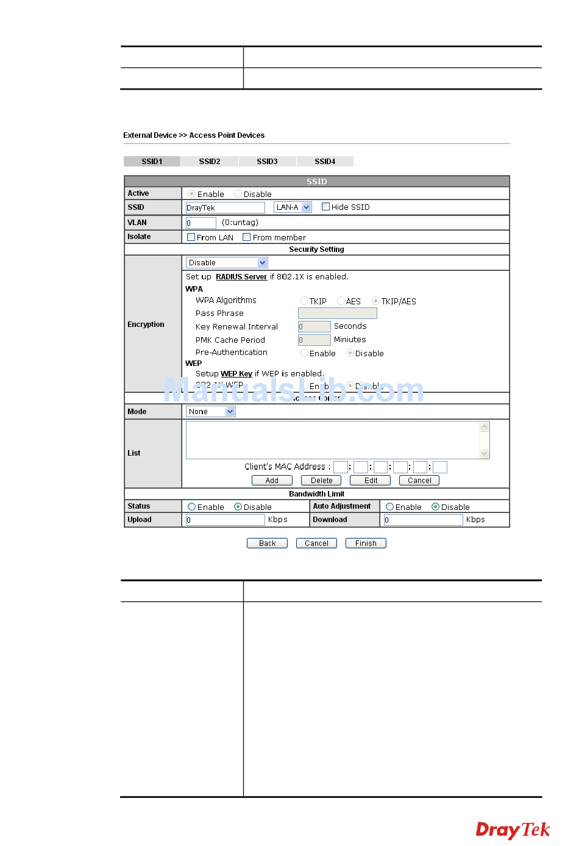Disable Bandwidth Limit Status
This screenshot has width=579, height=846.
click(x=238, y=507)
